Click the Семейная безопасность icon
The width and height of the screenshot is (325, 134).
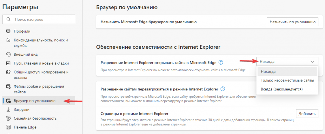(x=8, y=118)
